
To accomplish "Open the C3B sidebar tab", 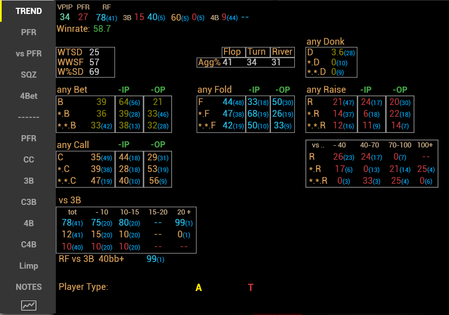I will click(28, 202).
